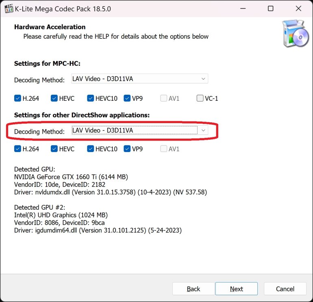Minimize the K-Lite installer window
Screen dimensions: 313x302
(x=243, y=9)
